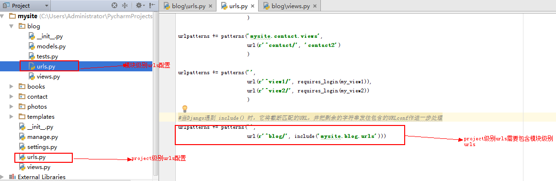This screenshot has width=556, height=181.
Task: Close the blog\urls.py tab
Action: tap(210, 6)
